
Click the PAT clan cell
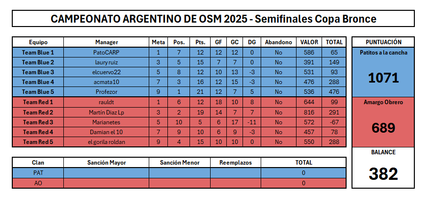38,173
